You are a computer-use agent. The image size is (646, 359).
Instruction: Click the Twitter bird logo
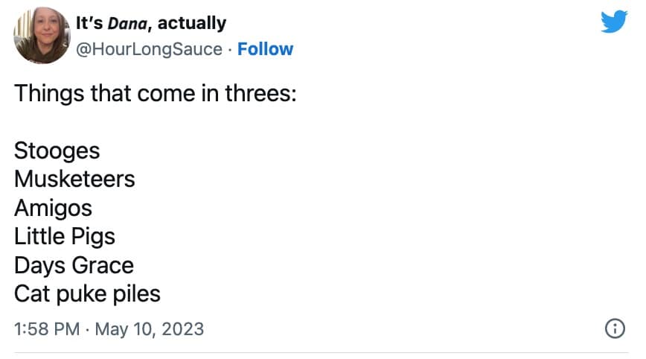point(614,21)
